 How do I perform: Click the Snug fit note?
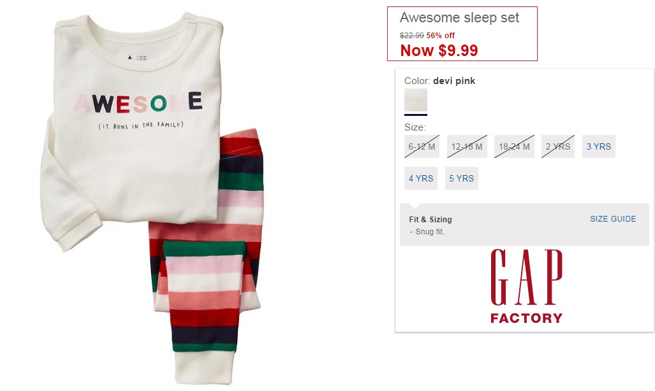tap(427, 232)
